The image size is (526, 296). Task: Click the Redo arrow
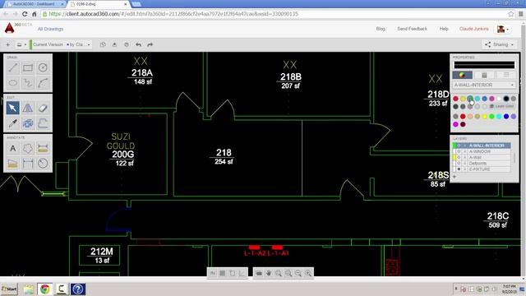click(x=150, y=44)
